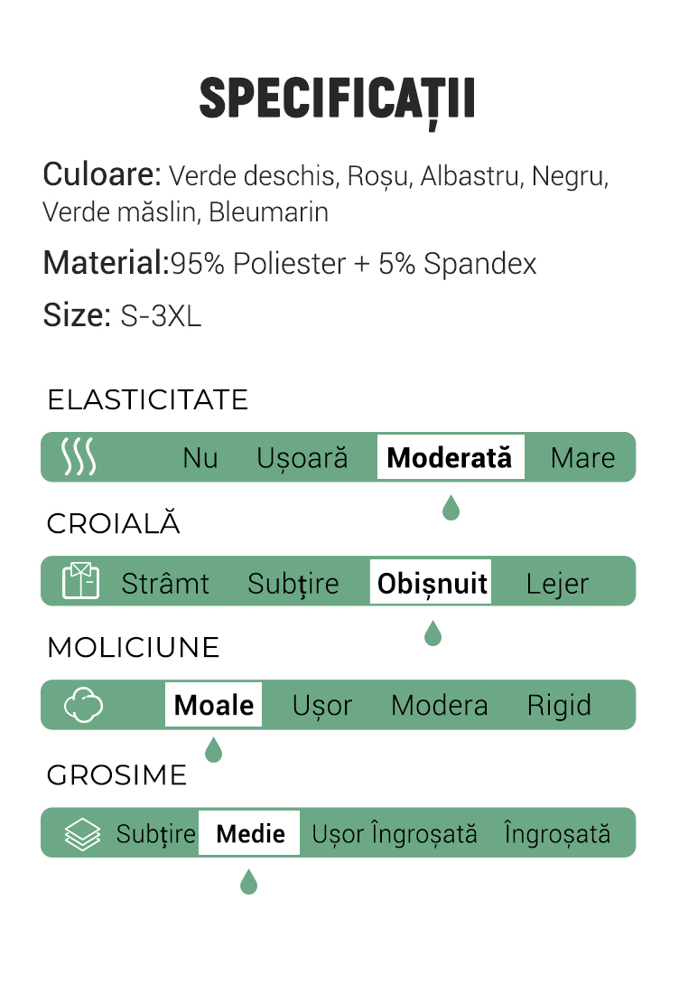Select the Obișnuit fit option
Screen dimensions: 679x994
point(431,581)
